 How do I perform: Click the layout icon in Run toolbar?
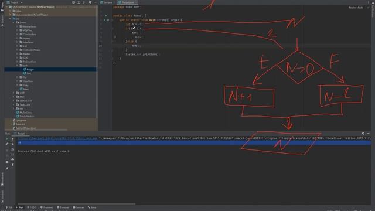tap(7, 162)
